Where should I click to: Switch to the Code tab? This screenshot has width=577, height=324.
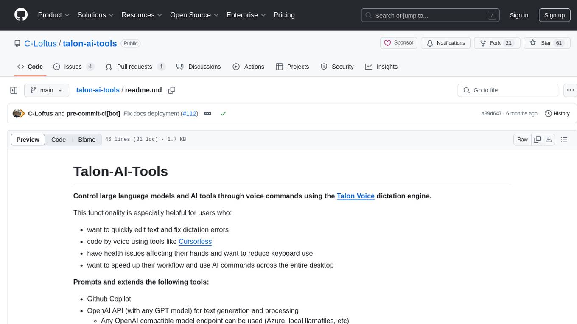(30, 67)
